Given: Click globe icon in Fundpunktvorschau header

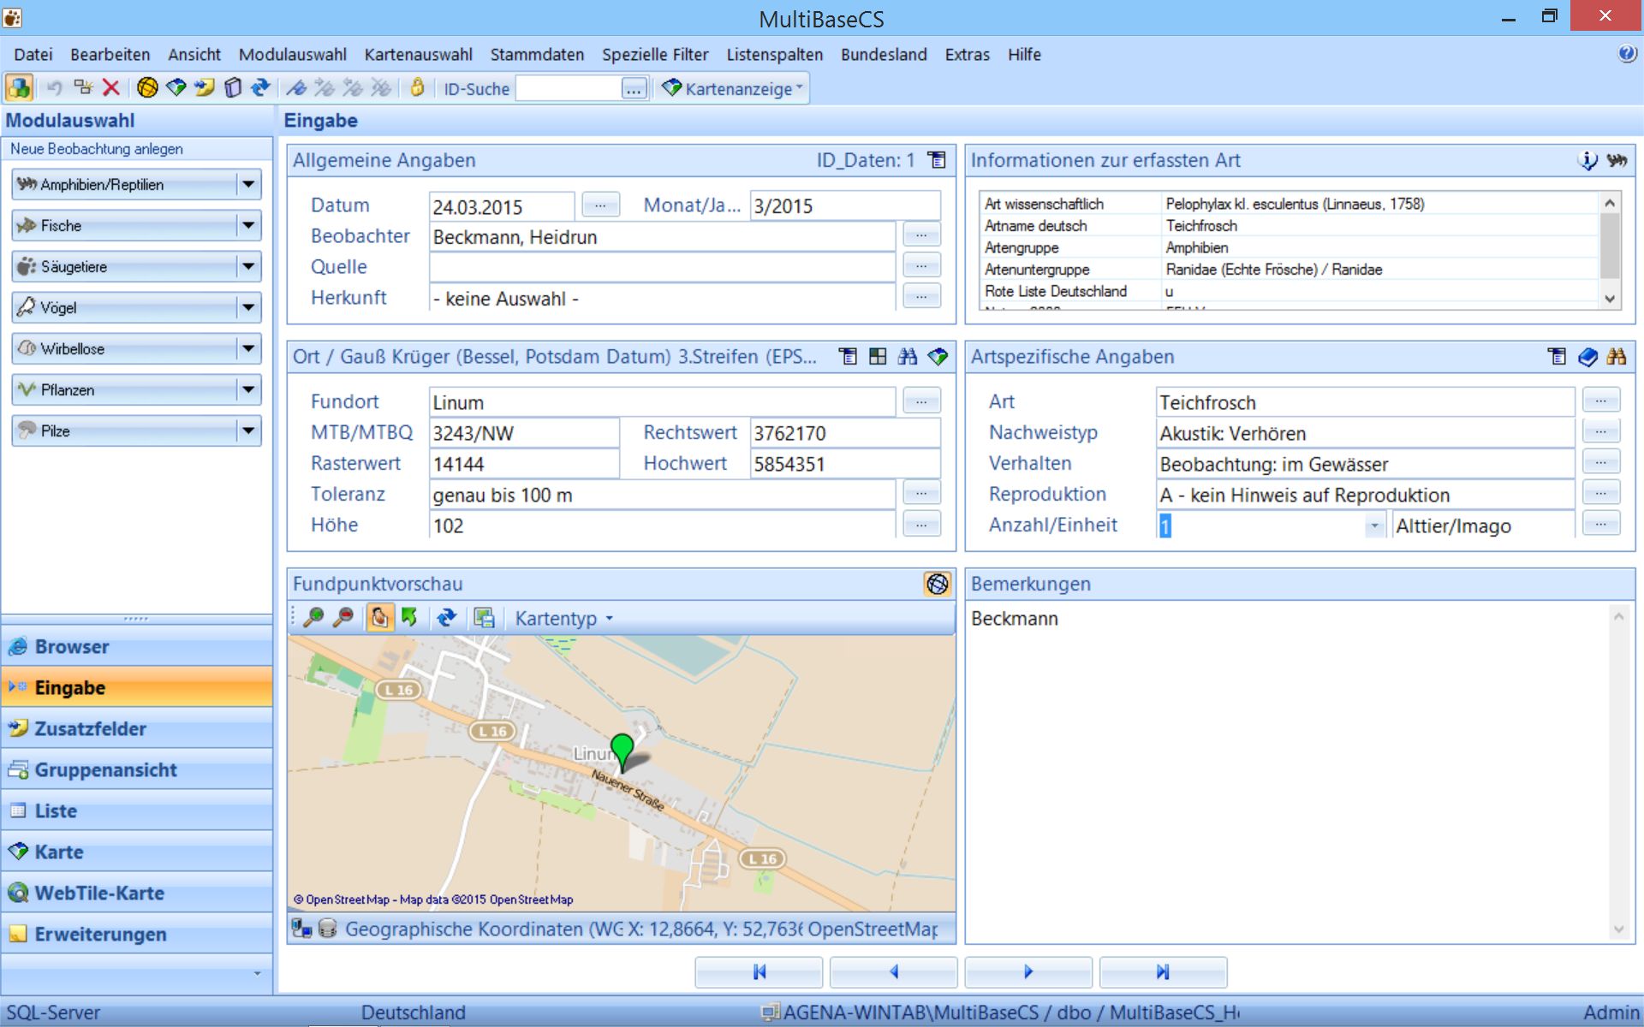Looking at the screenshot, I should 938,584.
